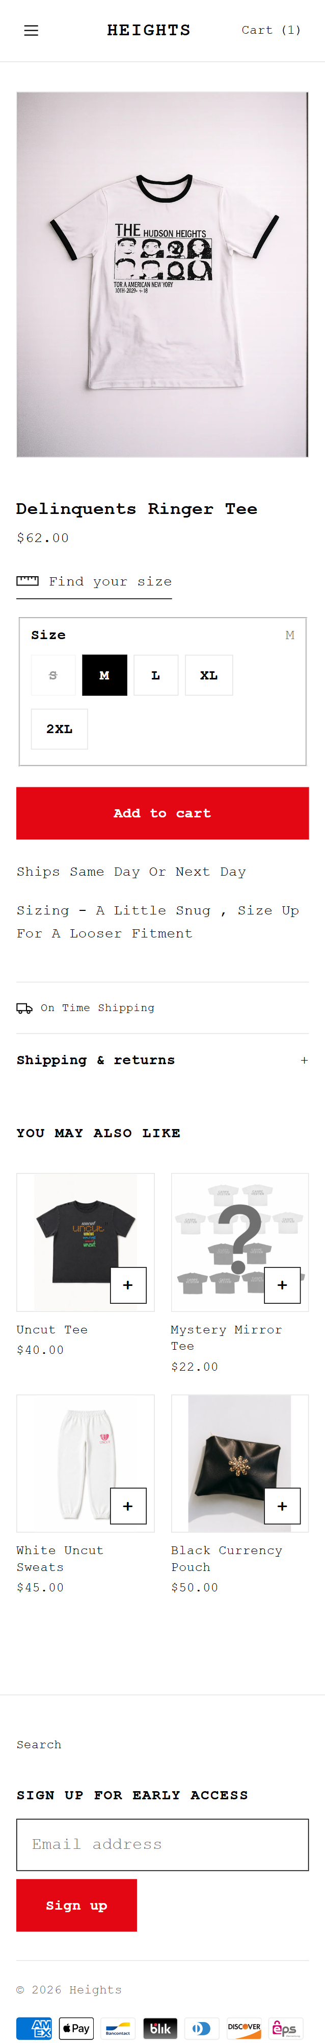Open the Black Currency Pouch product title
The image size is (325, 2043).
coord(227,1558)
